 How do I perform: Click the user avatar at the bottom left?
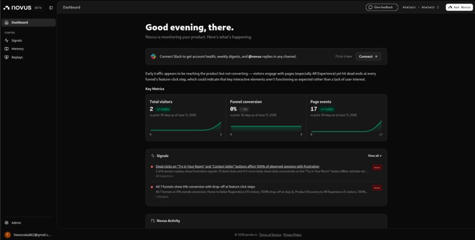pyautogui.click(x=8, y=235)
